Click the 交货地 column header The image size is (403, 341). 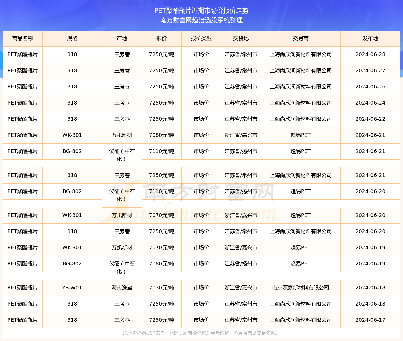241,38
